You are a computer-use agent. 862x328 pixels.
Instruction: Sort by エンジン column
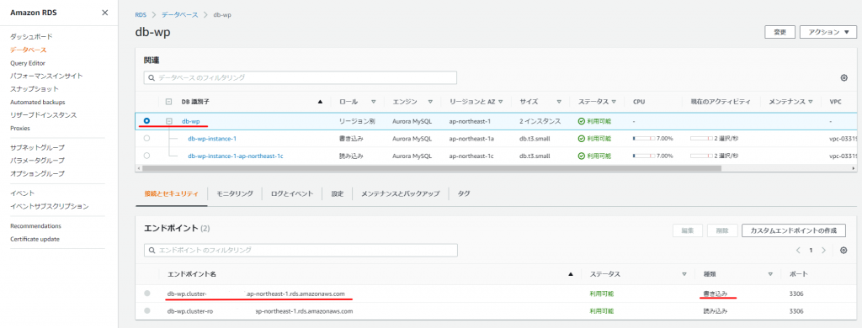coord(430,102)
